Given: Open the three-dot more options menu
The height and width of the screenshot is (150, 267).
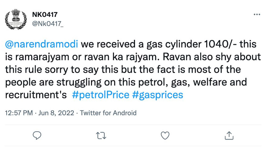Looking at the screenshot, I should (x=256, y=15).
